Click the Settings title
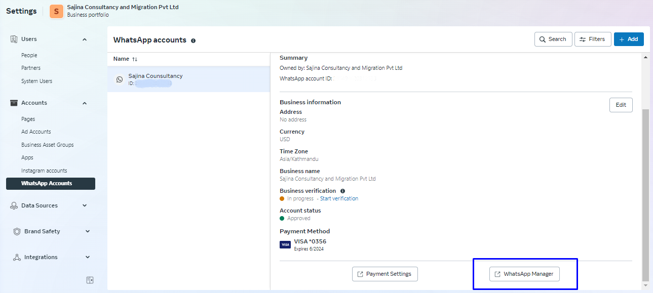653x293 pixels. (21, 11)
